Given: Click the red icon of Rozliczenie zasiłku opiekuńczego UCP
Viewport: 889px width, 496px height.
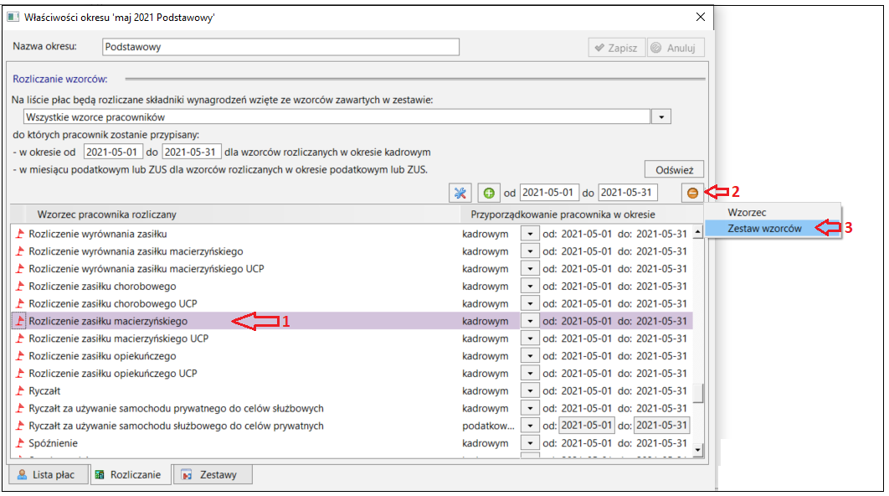Looking at the screenshot, I should [x=20, y=374].
